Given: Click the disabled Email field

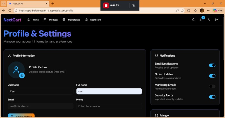Looking at the screenshot, I should coord(40,106).
